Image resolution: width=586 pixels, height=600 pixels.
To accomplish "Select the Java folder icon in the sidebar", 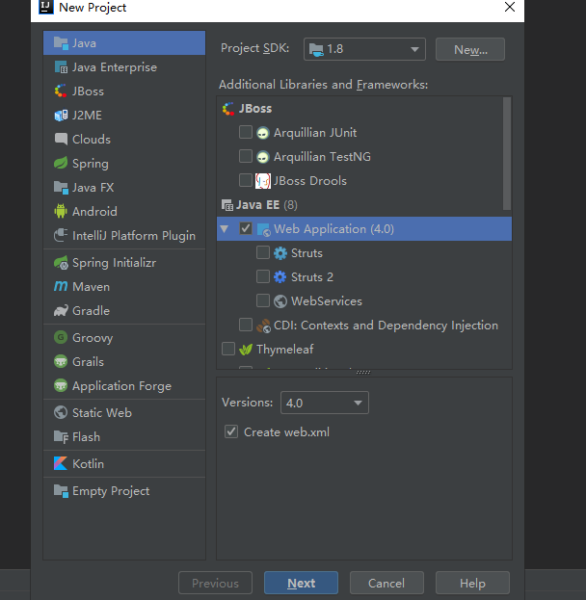I will 61,43.
